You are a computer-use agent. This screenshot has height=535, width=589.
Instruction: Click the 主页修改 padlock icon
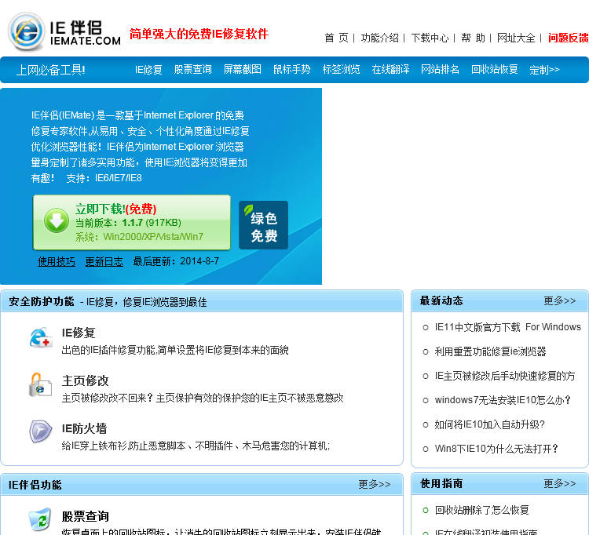tap(40, 385)
